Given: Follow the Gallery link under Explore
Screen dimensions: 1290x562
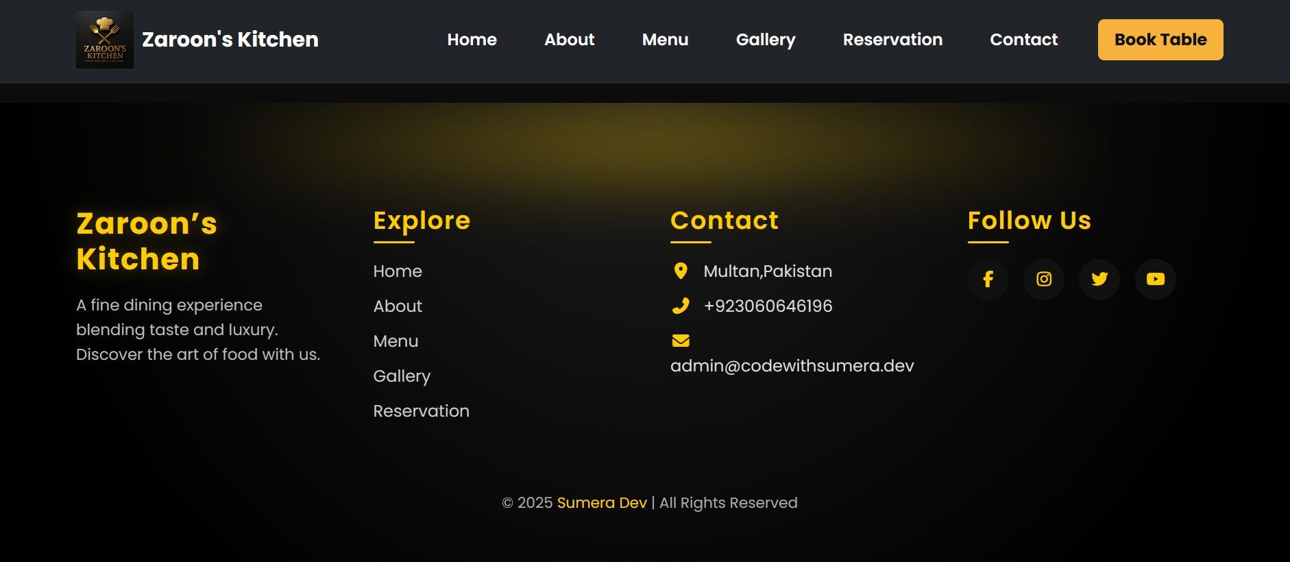Looking at the screenshot, I should 402,376.
